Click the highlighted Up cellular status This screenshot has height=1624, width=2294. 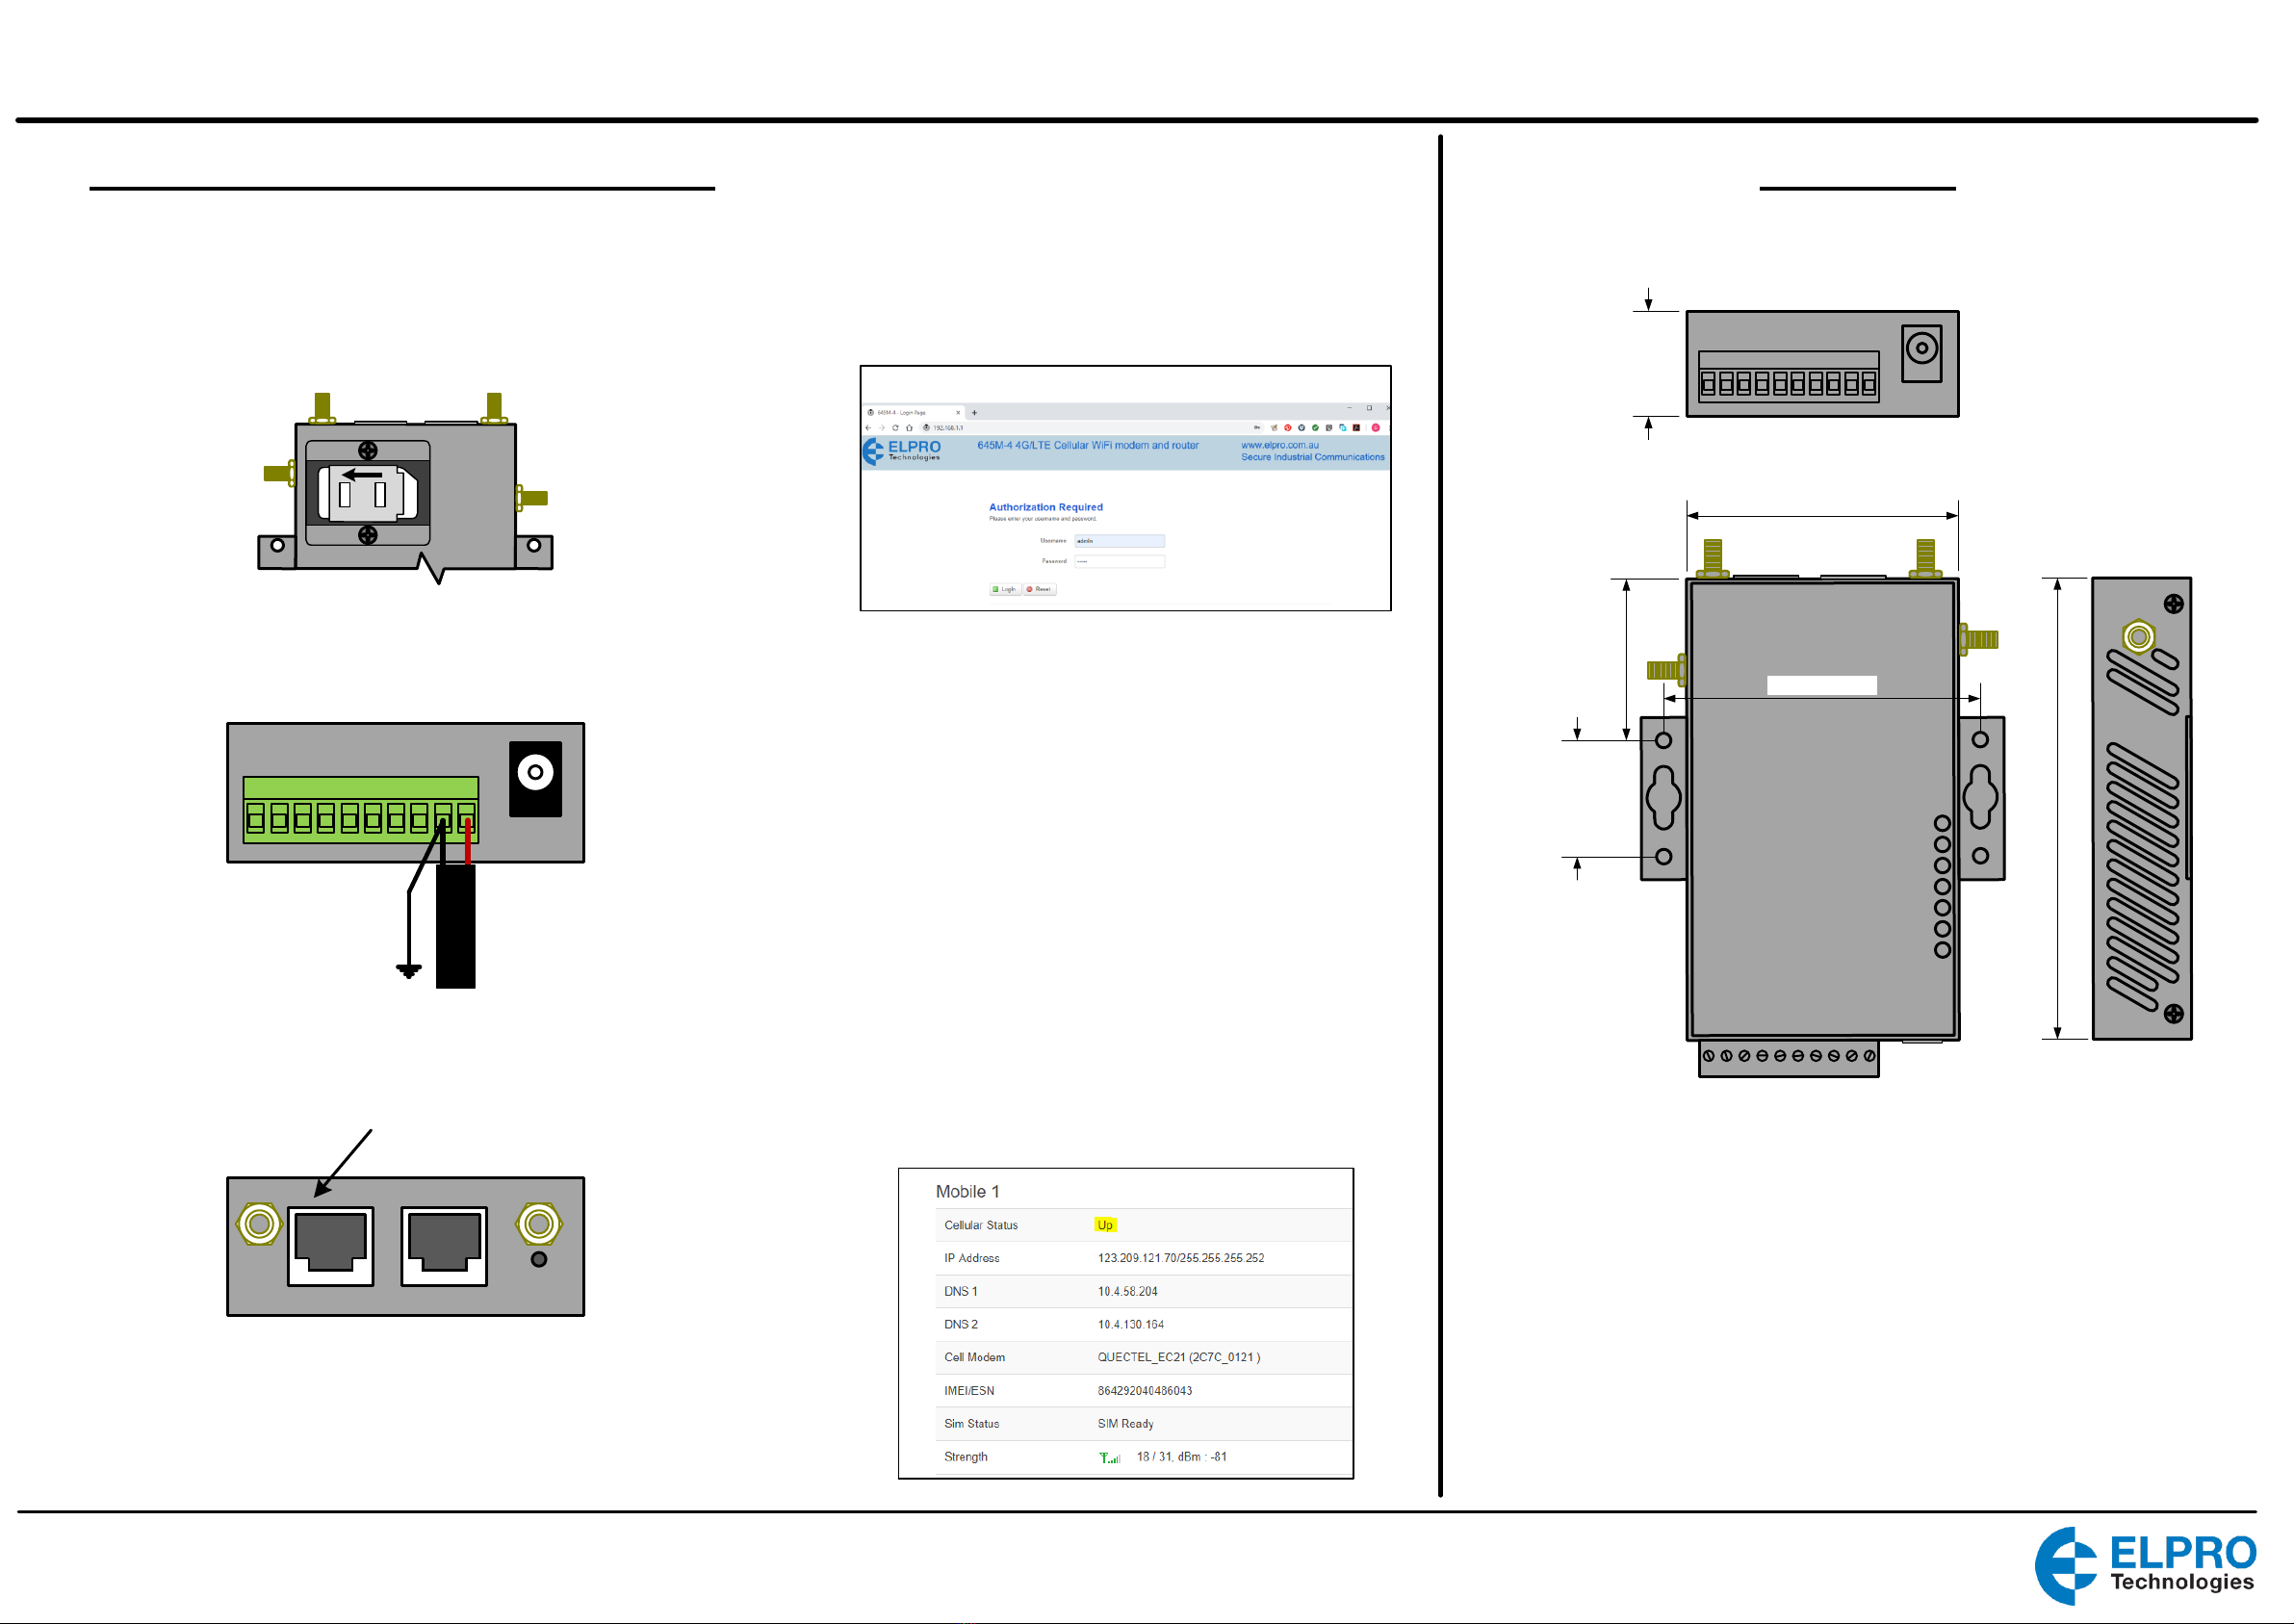pos(1104,1225)
